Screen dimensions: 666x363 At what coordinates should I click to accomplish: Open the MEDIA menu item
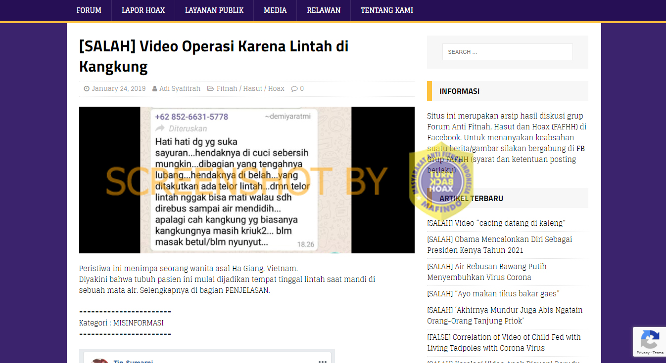[275, 10]
